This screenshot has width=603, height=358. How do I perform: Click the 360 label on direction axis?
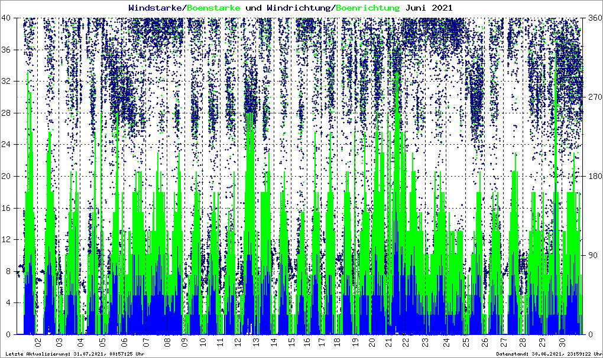[x=595, y=18]
